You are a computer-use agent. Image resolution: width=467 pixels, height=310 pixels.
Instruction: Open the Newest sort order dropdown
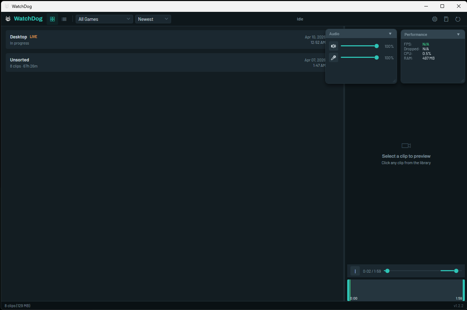[153, 19]
